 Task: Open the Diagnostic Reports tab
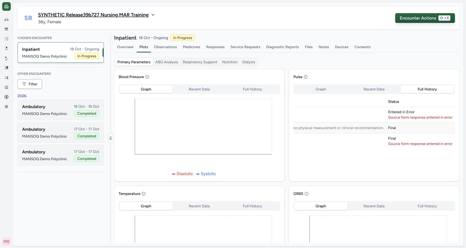282,47
